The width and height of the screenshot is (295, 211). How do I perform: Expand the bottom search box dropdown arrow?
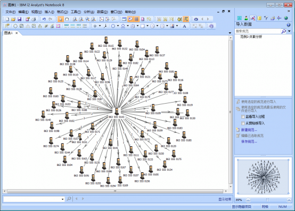[x=63, y=199]
